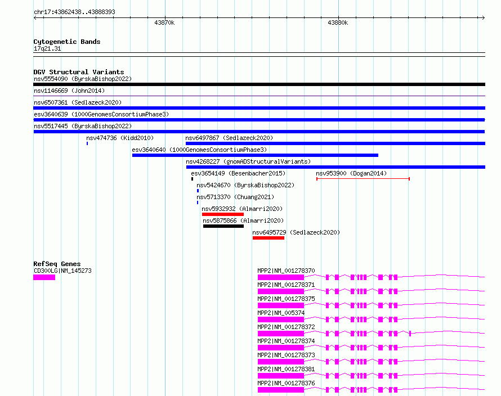Screen dimensions: 501x396
Task: Click esv3654149 (Besenbacher2015) label
Action: pos(238,173)
